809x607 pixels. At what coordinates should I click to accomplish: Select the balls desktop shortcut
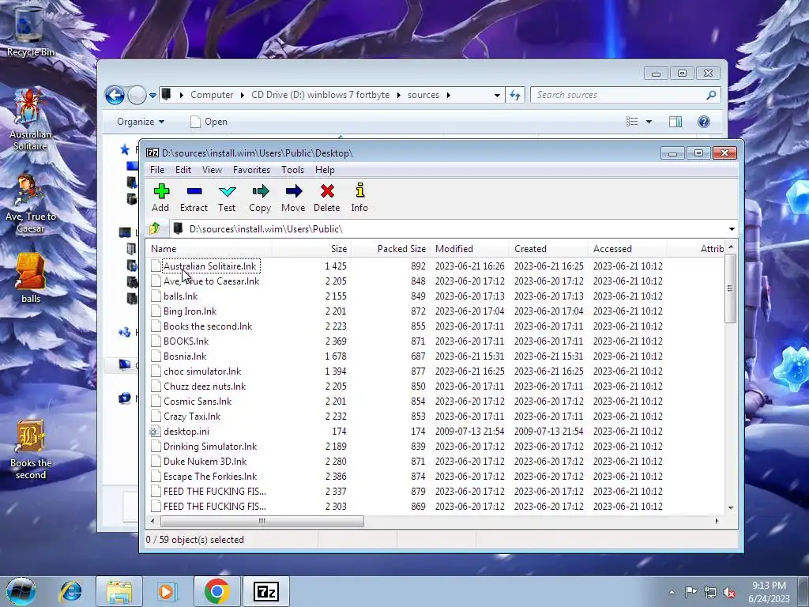(x=30, y=279)
